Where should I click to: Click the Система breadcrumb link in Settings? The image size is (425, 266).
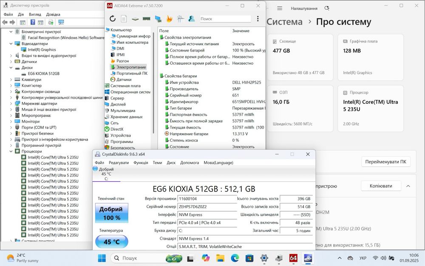click(x=284, y=22)
